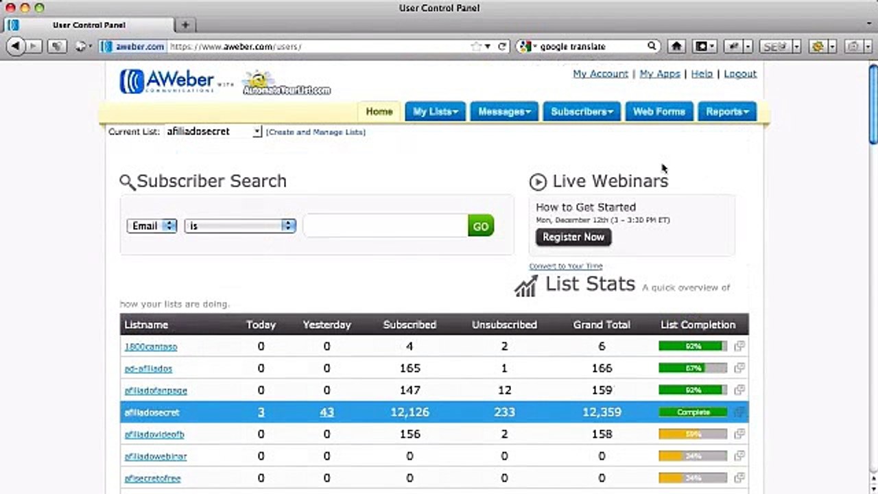Click the green GO button

click(481, 226)
